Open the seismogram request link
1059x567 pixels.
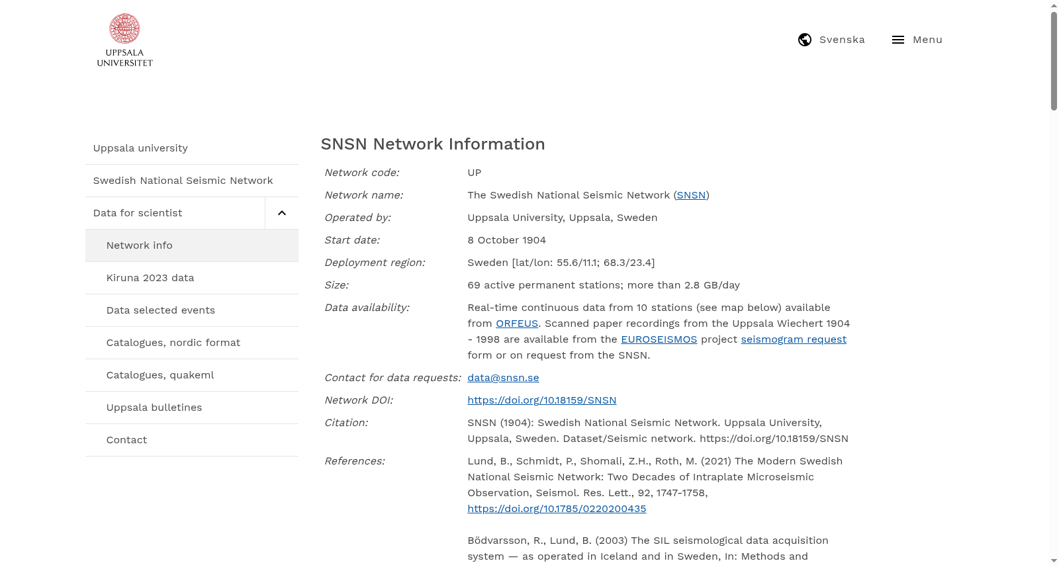(794, 339)
